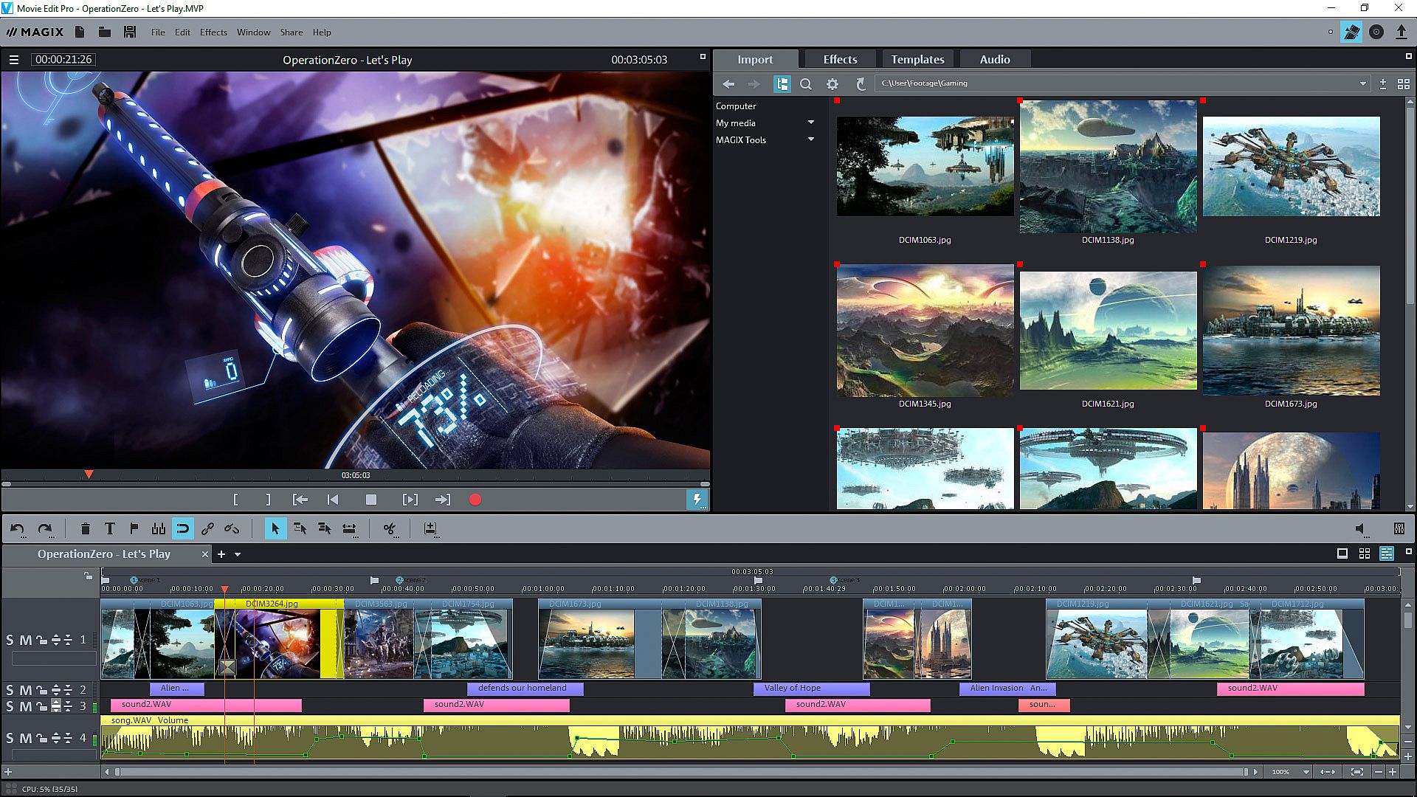
Task: Open the file path dropdown for Gaming folder
Action: (1362, 84)
